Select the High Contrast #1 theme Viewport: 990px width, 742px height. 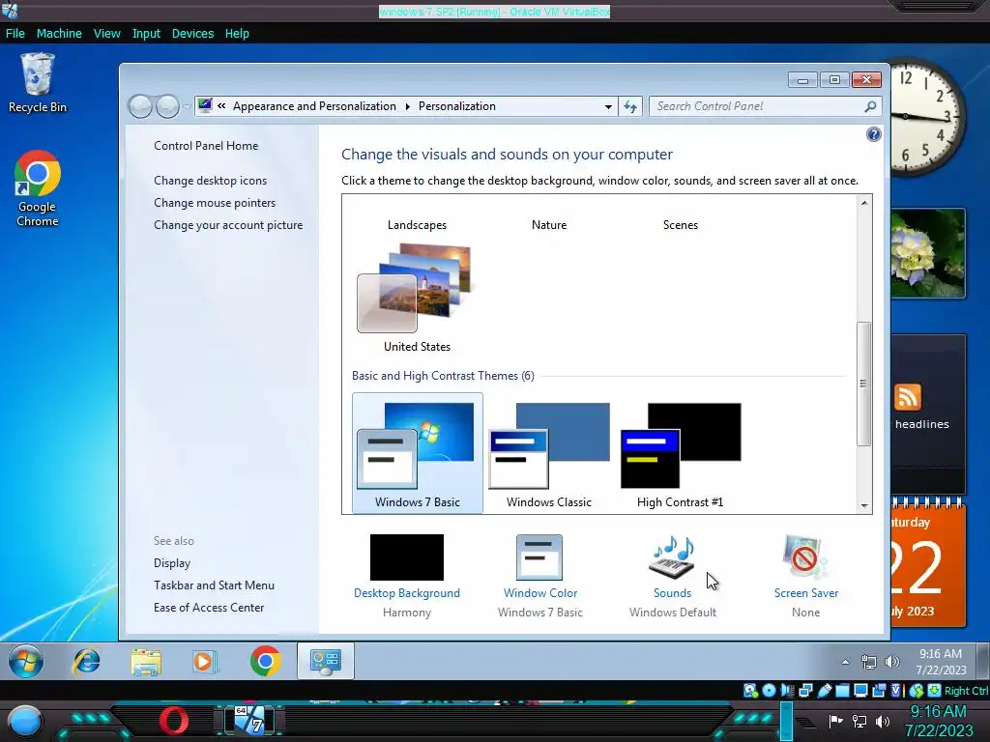(x=680, y=455)
